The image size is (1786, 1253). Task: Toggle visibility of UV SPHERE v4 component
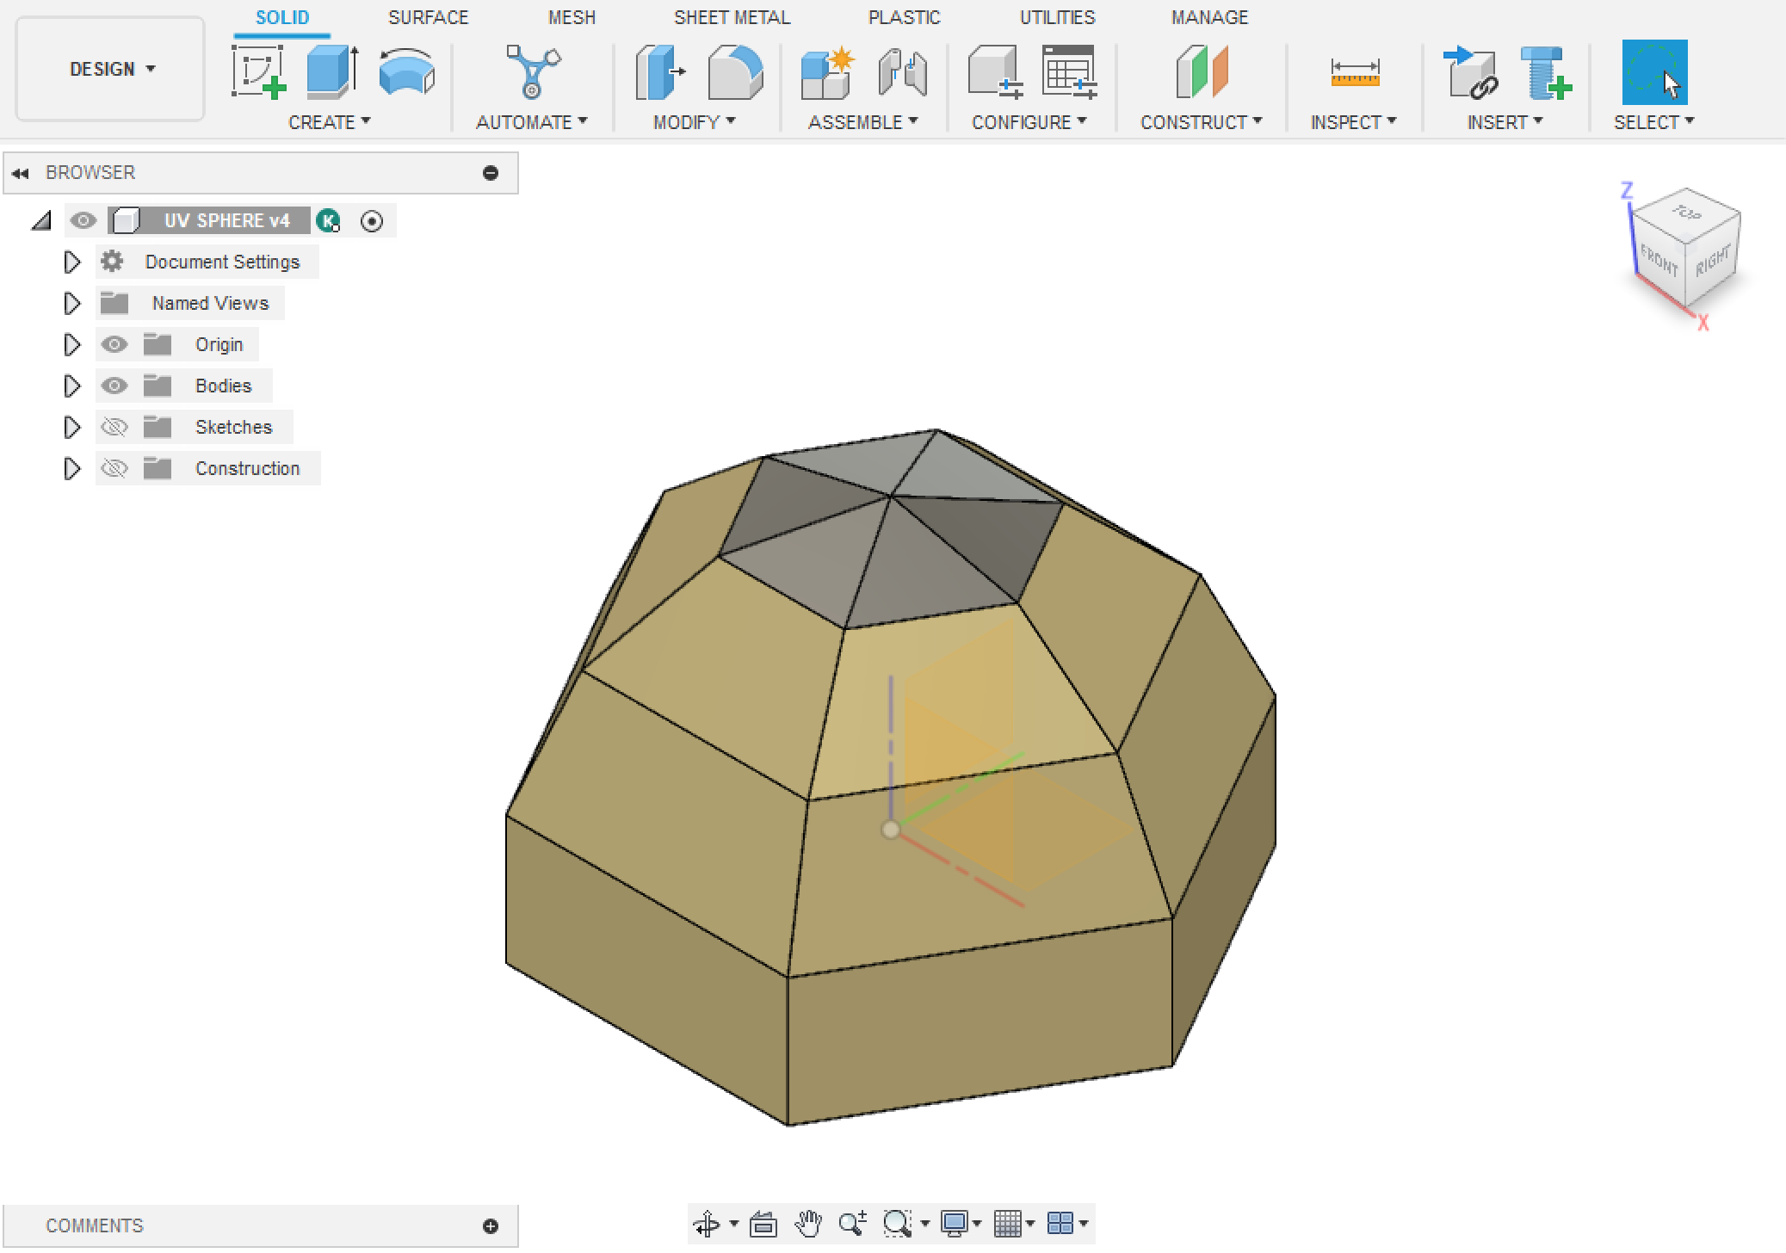tap(83, 220)
